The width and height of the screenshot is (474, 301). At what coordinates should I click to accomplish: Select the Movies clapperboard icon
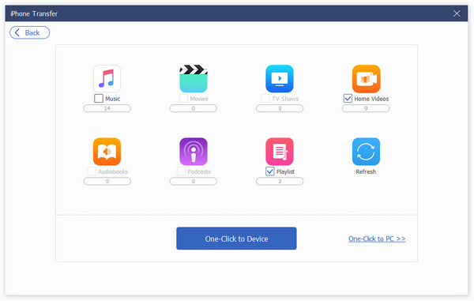click(194, 78)
